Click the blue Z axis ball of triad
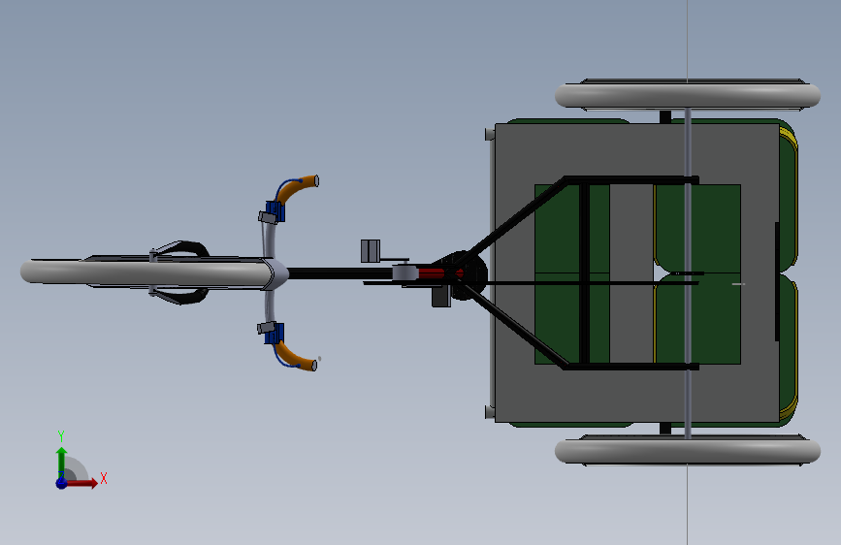This screenshot has height=545, width=841. pos(62,483)
